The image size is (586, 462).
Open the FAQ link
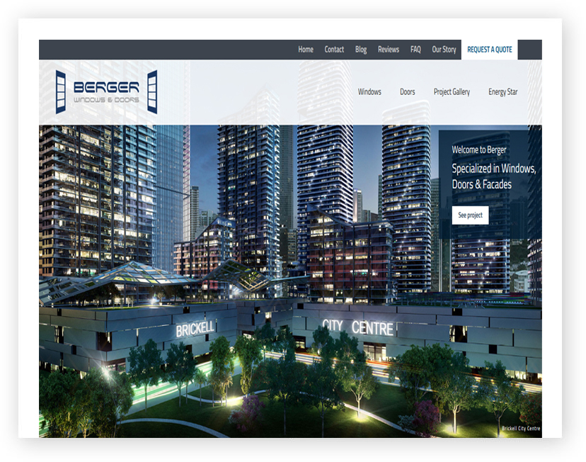click(x=415, y=50)
